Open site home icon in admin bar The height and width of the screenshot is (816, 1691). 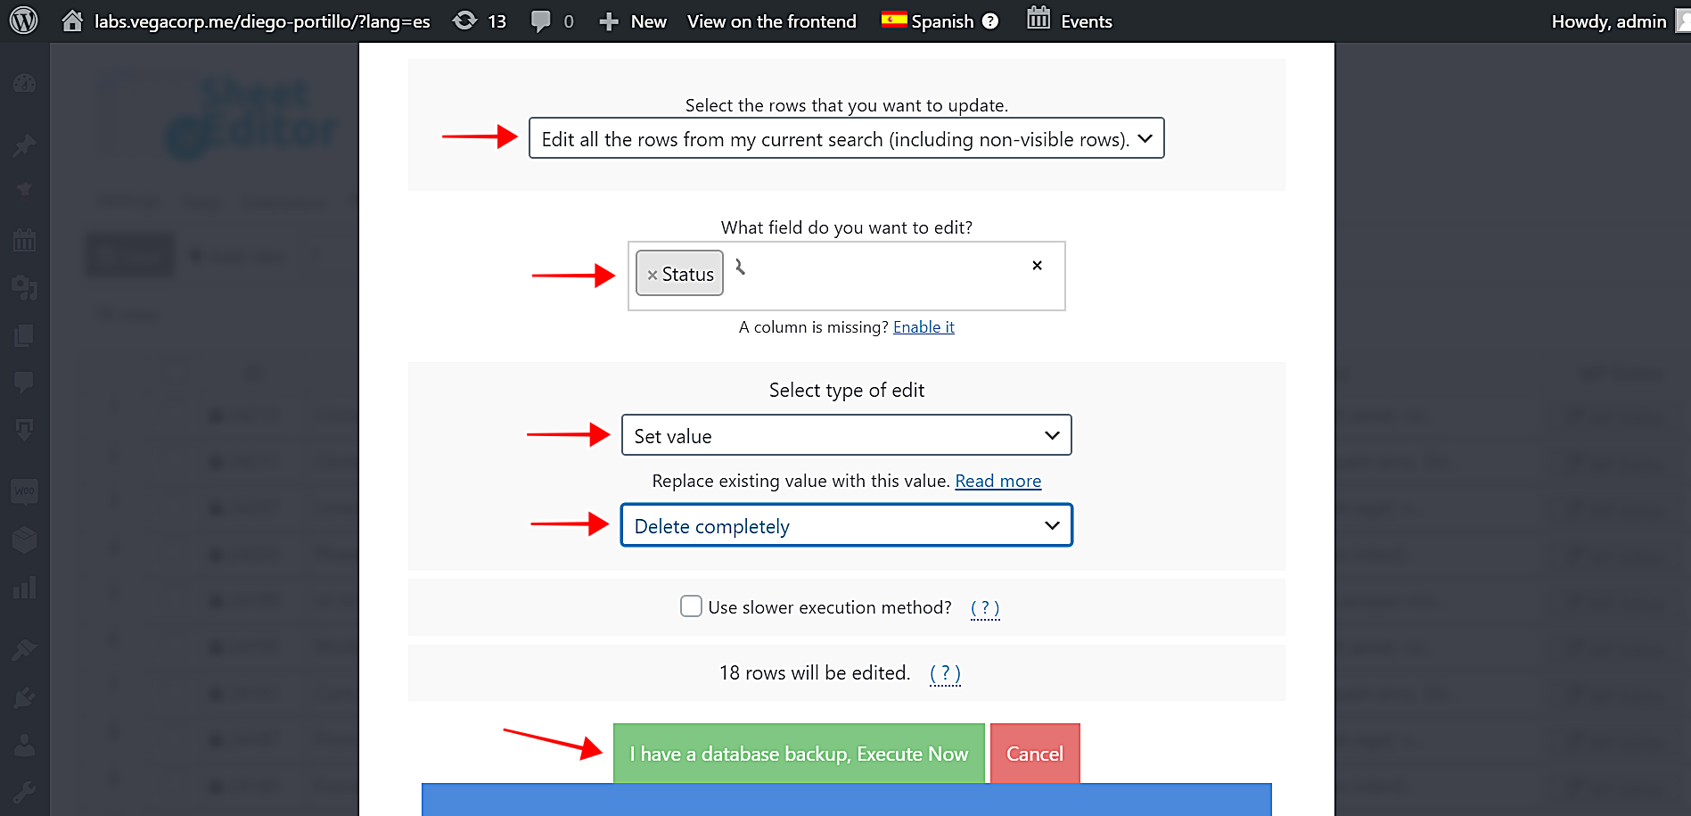click(x=72, y=21)
